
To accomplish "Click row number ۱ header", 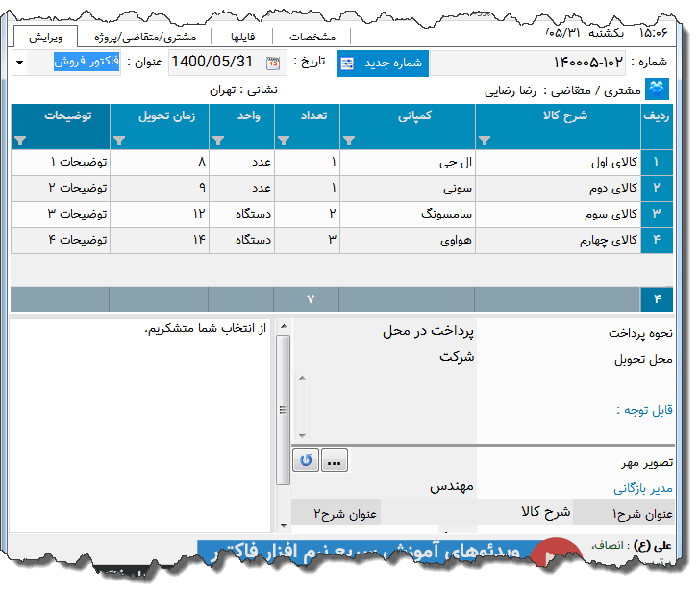I will 657,163.
